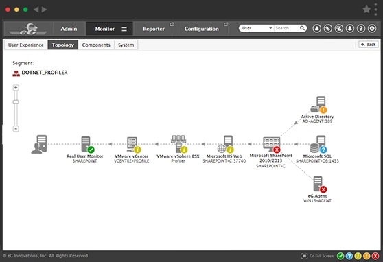Click the bookmark star icon

pos(367,10)
